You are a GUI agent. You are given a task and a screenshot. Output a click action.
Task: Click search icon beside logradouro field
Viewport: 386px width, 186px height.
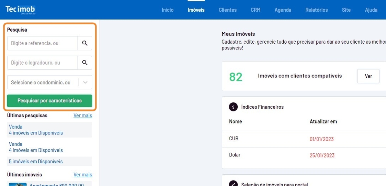85,63
